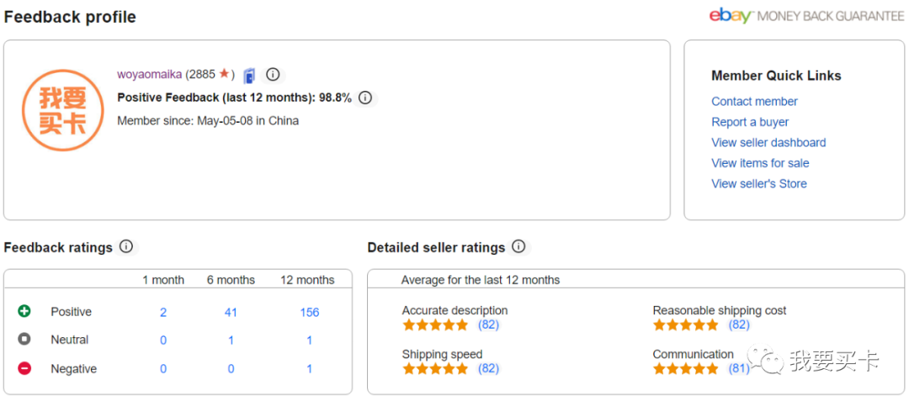Click View items for sale link
Screen dimensions: 909x401
pyautogui.click(x=760, y=163)
